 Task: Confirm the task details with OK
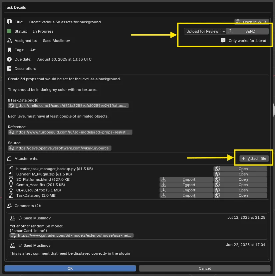pyautogui.click(x=70, y=268)
